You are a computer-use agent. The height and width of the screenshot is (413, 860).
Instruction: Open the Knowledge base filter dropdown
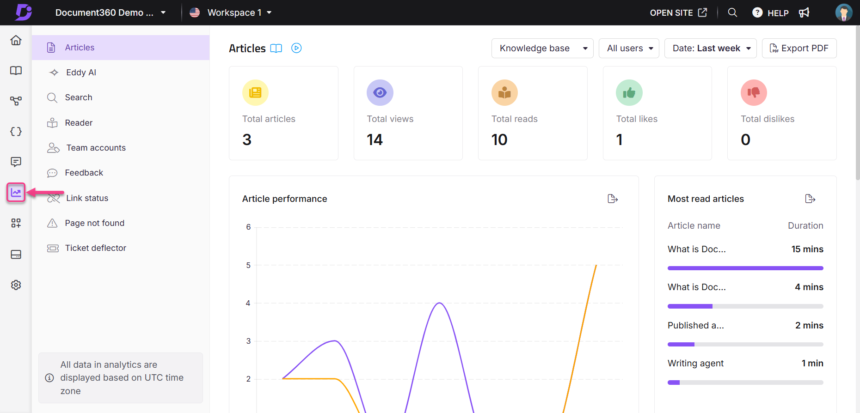[x=542, y=49]
